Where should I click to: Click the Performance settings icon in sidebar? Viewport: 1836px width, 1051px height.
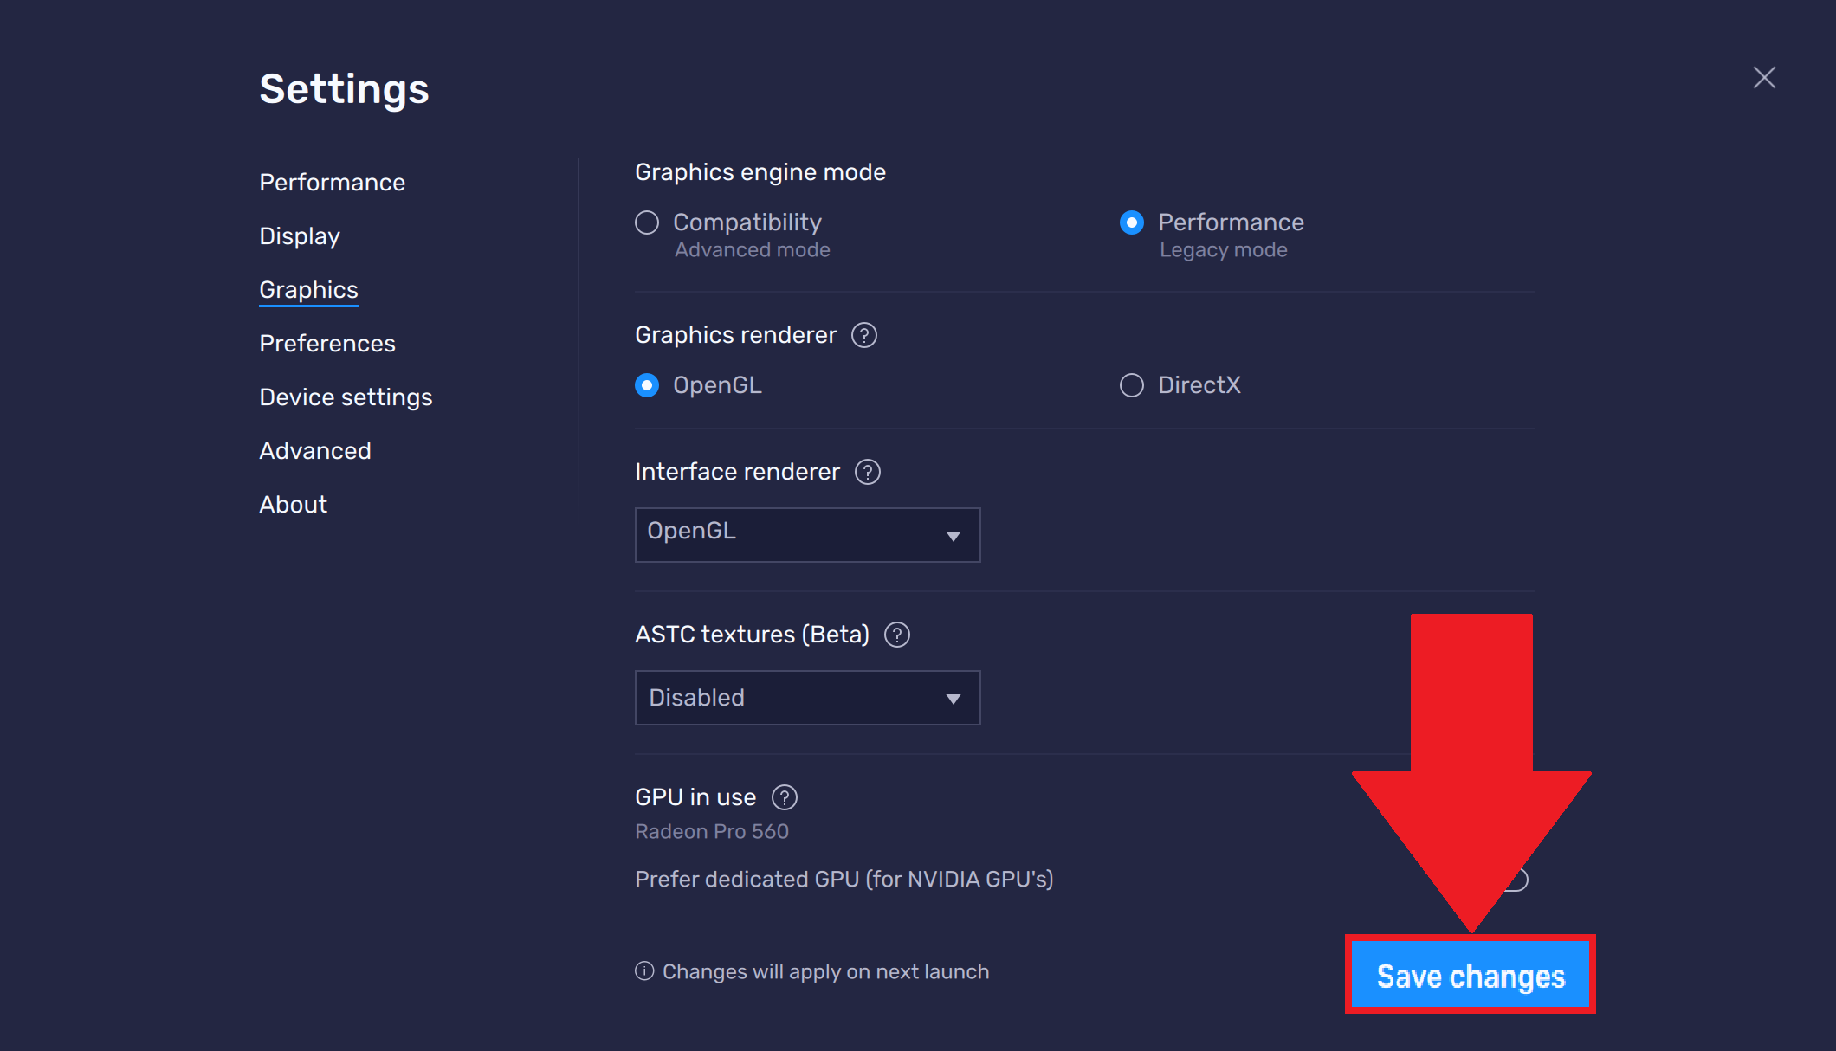(x=330, y=182)
